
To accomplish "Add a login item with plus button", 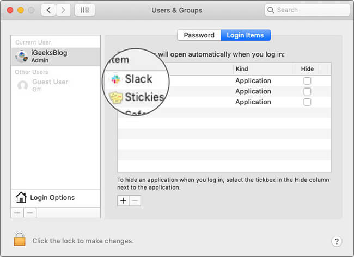I will click(123, 200).
